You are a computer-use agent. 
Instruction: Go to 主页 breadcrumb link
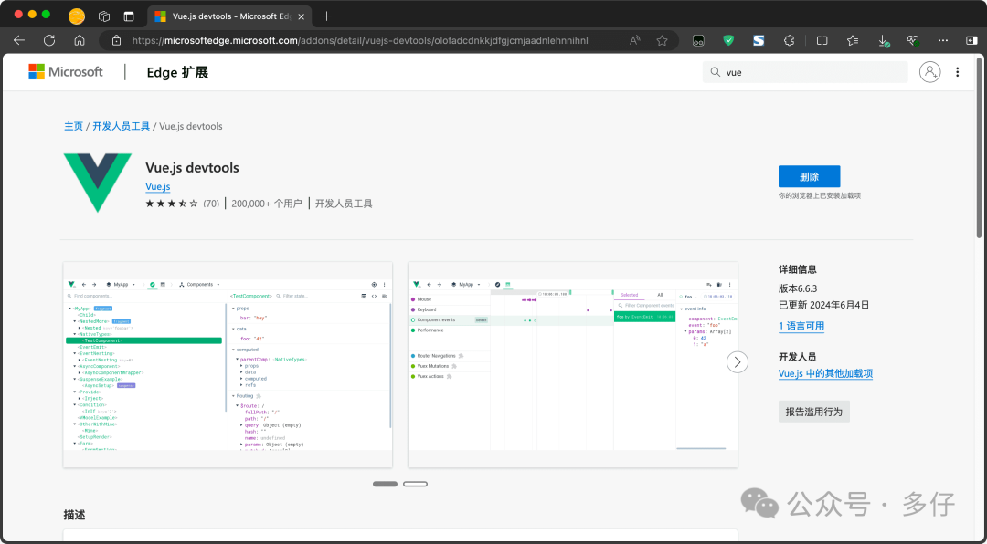(74, 126)
